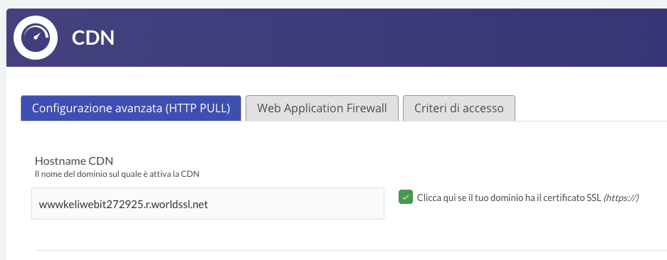667x260 pixels.
Task: Switch to the Criteri di accesso tab
Action: click(459, 108)
